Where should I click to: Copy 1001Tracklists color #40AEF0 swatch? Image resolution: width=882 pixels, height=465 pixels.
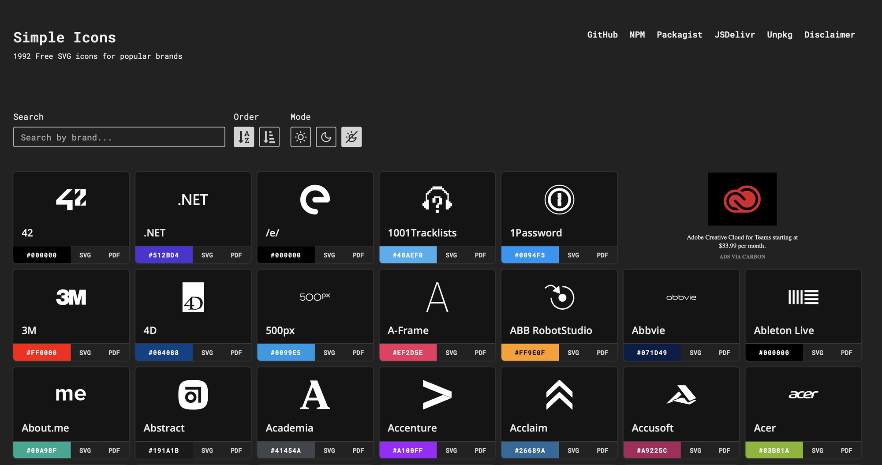[408, 255]
